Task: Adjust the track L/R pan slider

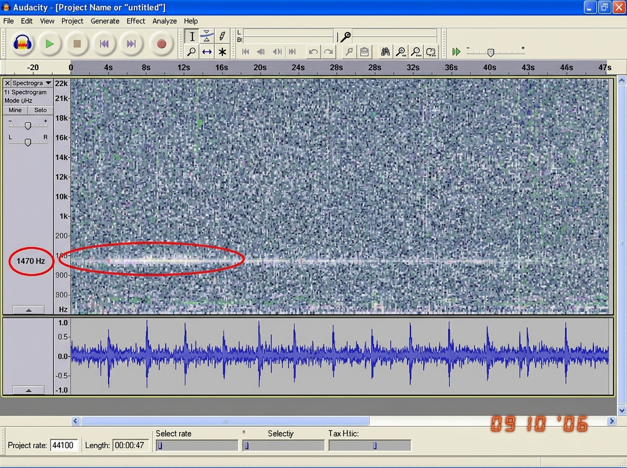Action: [x=28, y=142]
